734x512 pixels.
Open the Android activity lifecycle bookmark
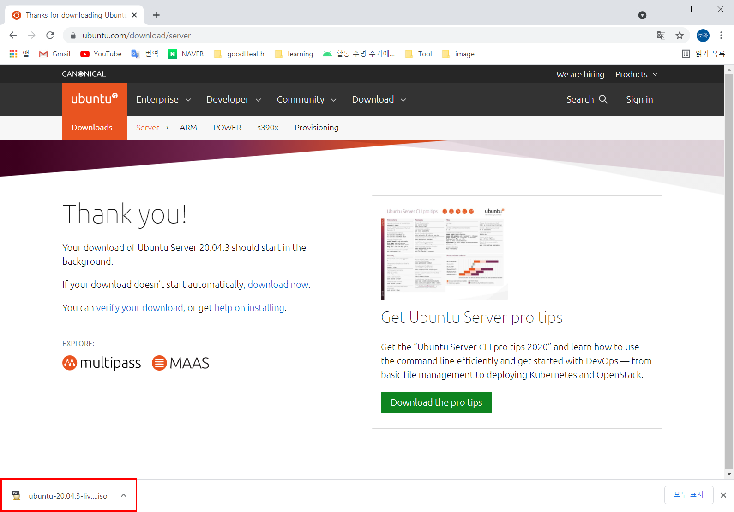click(x=359, y=54)
